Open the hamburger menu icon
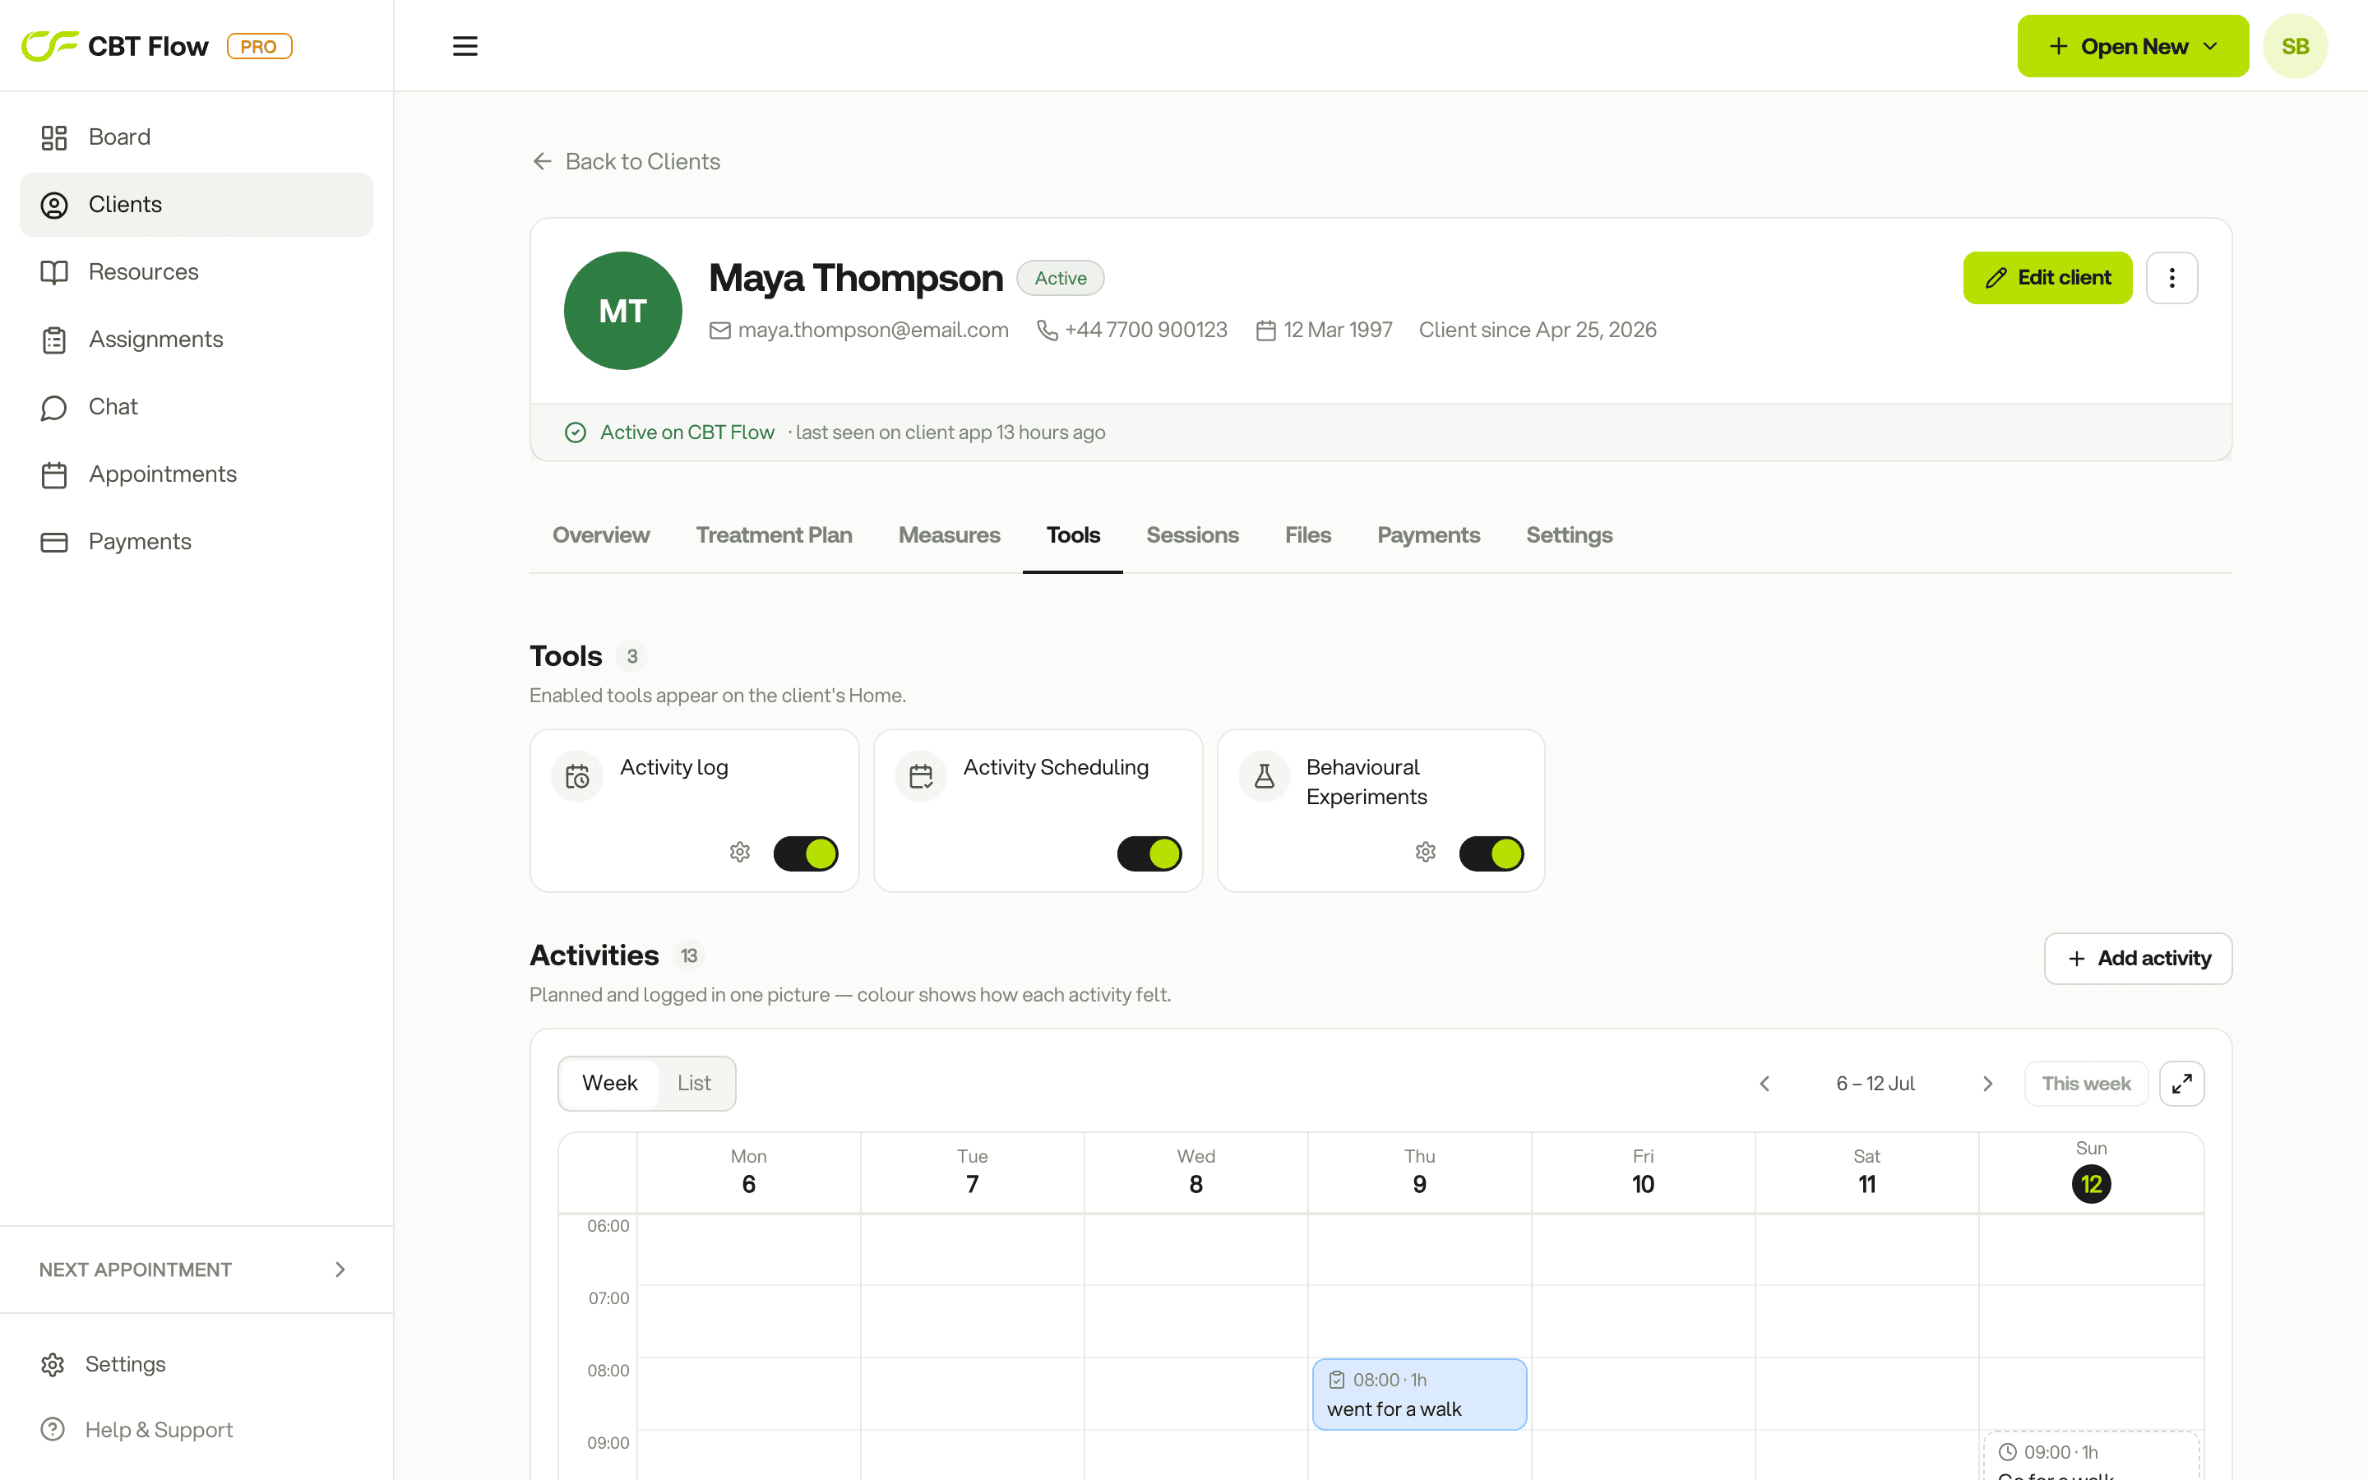Screen dimensions: 2368x1480 pos(465,46)
